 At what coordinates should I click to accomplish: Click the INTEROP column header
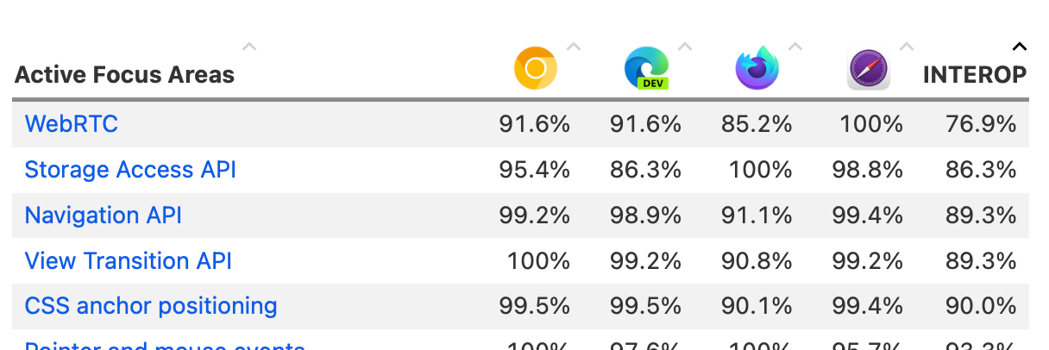pyautogui.click(x=975, y=75)
